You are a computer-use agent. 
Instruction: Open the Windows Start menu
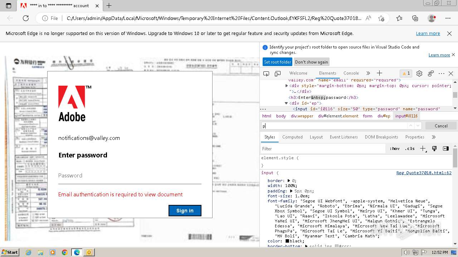pyautogui.click(x=10, y=252)
